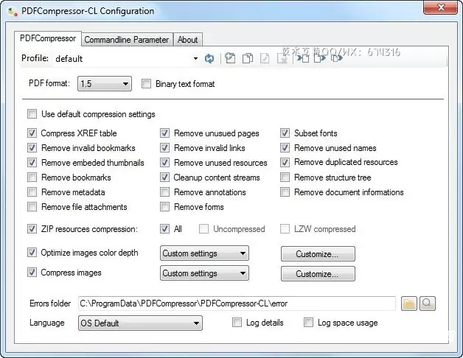Check Remove document informations
This screenshot has height=358, width=463.
(285, 192)
